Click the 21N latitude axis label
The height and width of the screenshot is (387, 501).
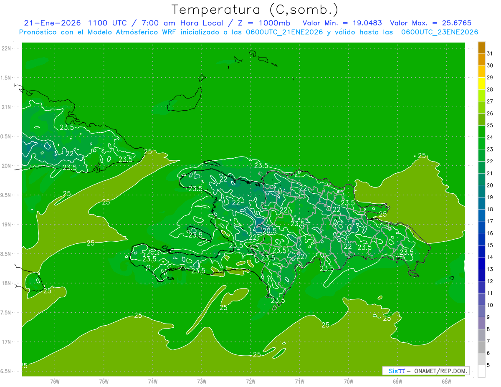[7, 107]
